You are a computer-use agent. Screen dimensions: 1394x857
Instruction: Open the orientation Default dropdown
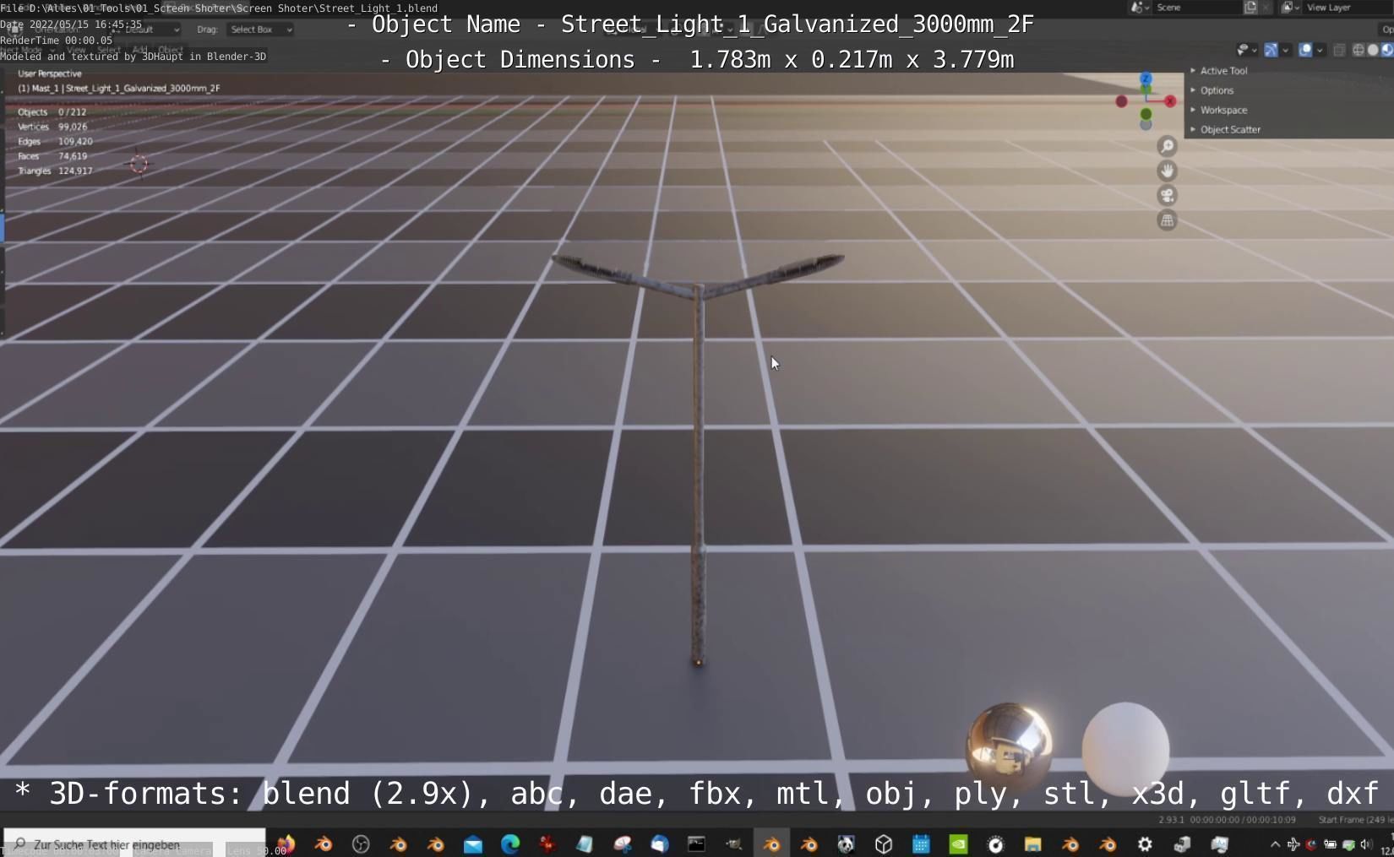pyautogui.click(x=144, y=30)
